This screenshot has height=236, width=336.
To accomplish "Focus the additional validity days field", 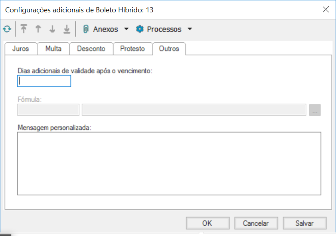I will pos(44,81).
